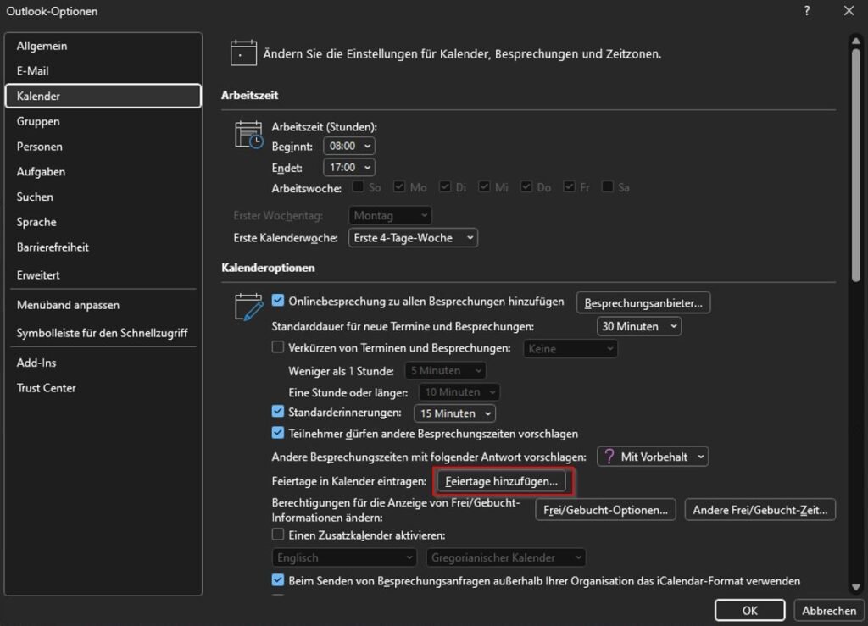Click the vertical scrollbar thumb
Screen dimensions: 868x626
[856, 166]
